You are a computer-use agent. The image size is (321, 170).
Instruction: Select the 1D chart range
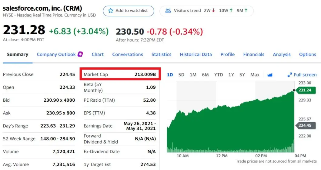[170, 75]
